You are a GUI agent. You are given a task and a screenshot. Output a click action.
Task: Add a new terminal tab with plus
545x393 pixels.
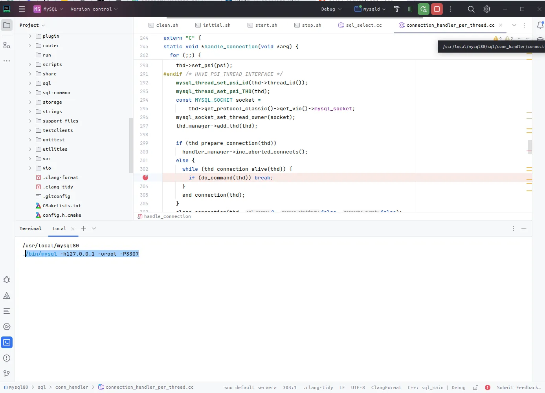tap(83, 228)
